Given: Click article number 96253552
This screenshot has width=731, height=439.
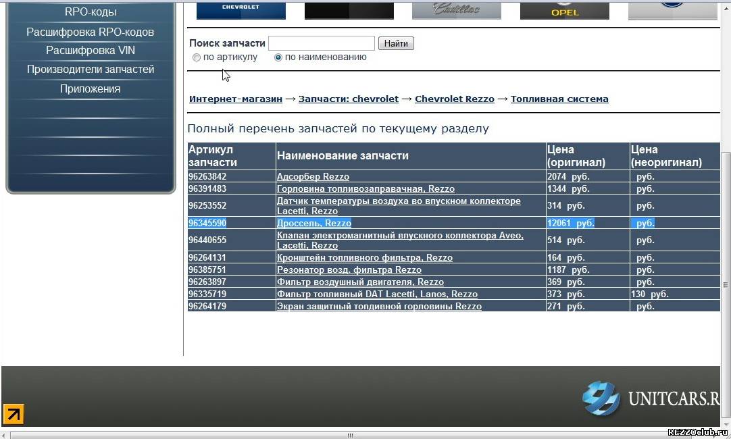Looking at the screenshot, I should click(x=207, y=205).
